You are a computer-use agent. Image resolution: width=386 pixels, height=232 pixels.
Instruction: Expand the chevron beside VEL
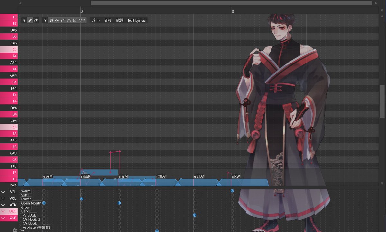point(3,192)
